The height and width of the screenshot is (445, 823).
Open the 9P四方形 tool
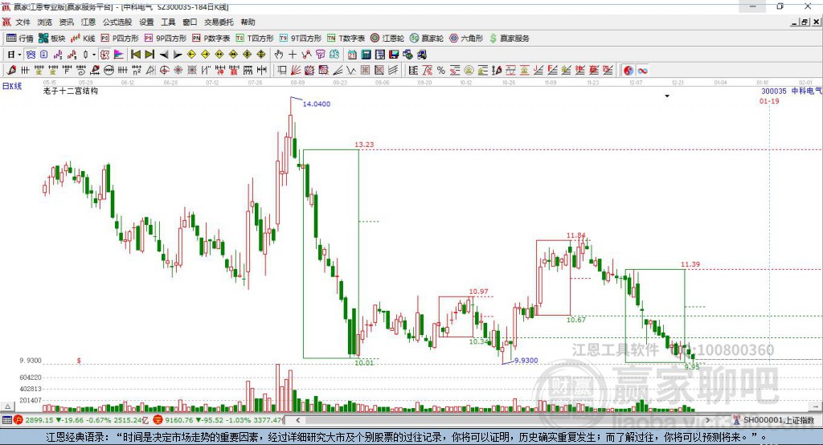point(166,38)
